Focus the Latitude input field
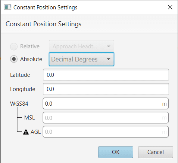This screenshot has width=178, height=163. click(106, 75)
